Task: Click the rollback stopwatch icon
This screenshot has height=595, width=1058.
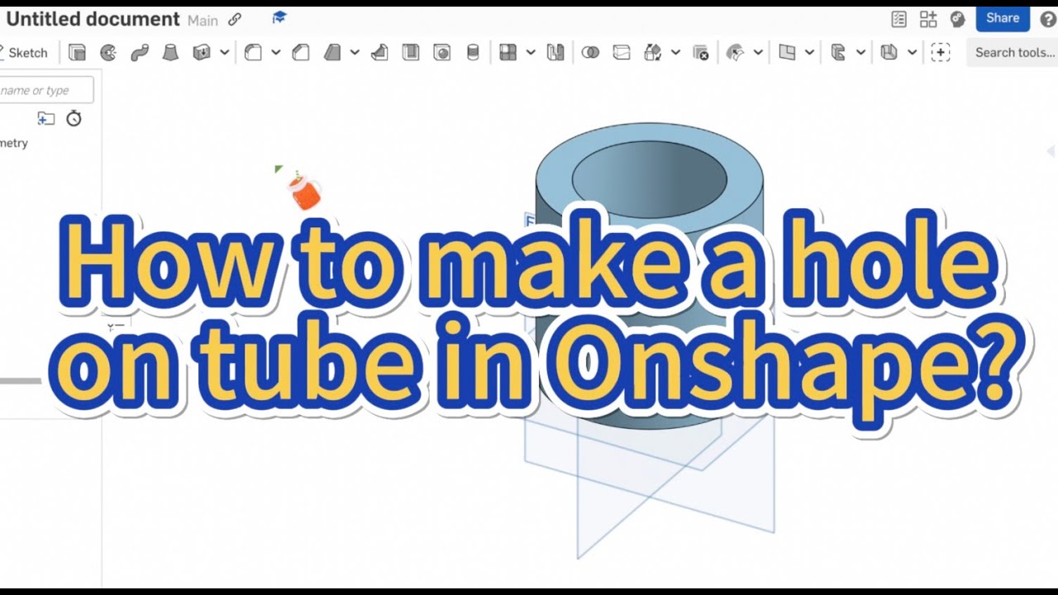Action: (x=74, y=118)
